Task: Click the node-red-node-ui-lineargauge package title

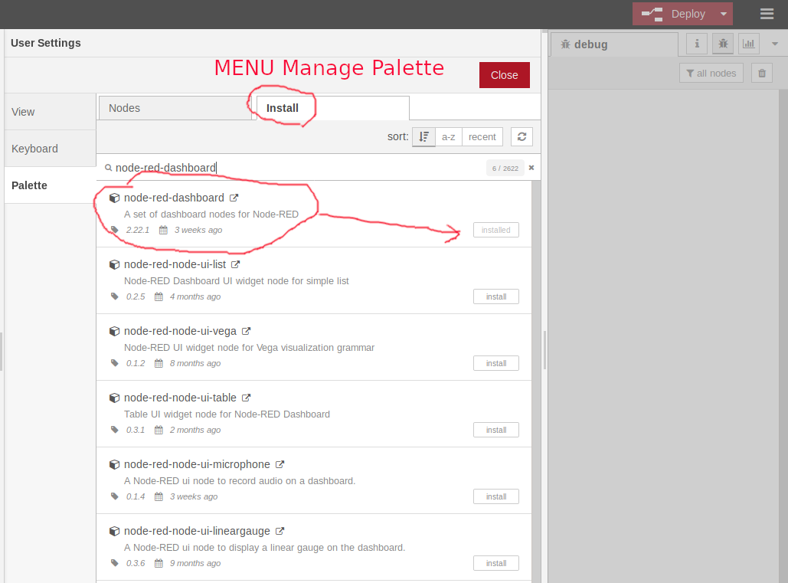Action: pos(197,531)
